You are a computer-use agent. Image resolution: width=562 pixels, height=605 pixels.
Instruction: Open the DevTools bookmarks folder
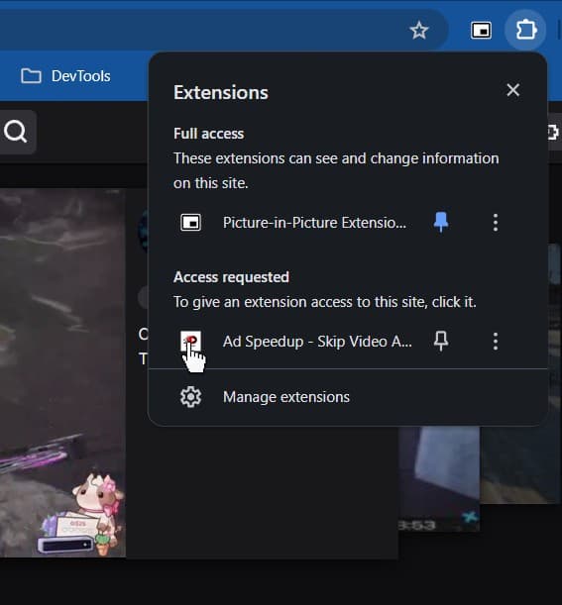[65, 76]
